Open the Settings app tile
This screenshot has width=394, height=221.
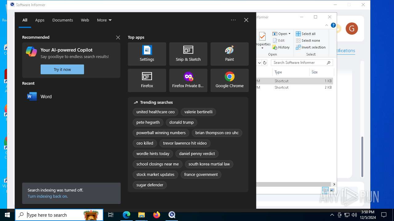point(147,54)
